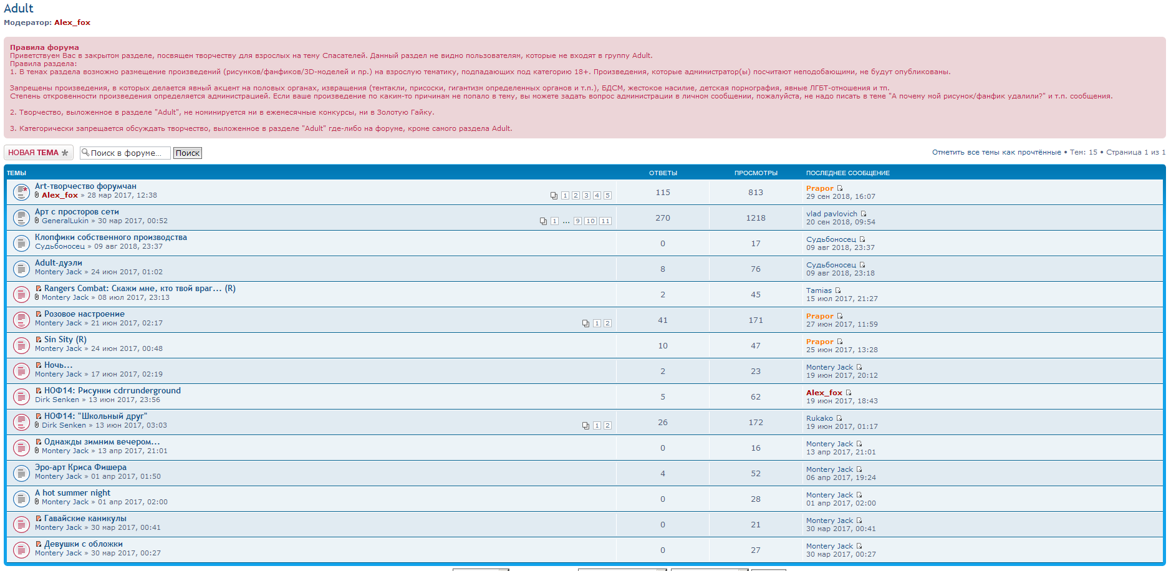Open the Гавайские каникулы topic
This screenshot has width=1171, height=571.
(85, 518)
